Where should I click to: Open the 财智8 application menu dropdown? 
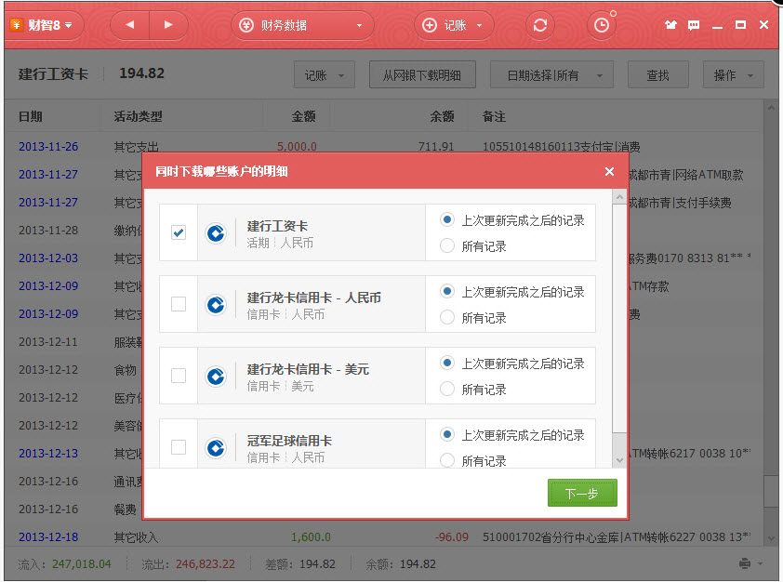click(x=46, y=25)
